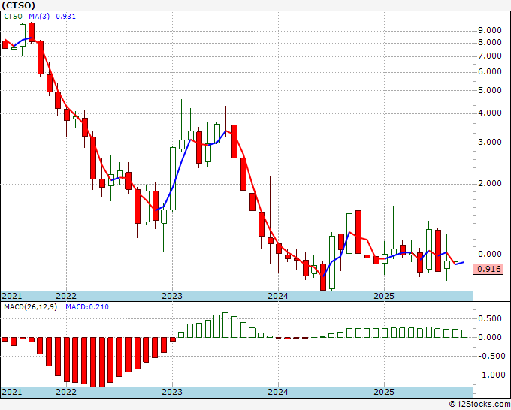Viewport: 511px width, 410px height.
Task: Select the 5.000 price axis label
Action: pos(489,90)
